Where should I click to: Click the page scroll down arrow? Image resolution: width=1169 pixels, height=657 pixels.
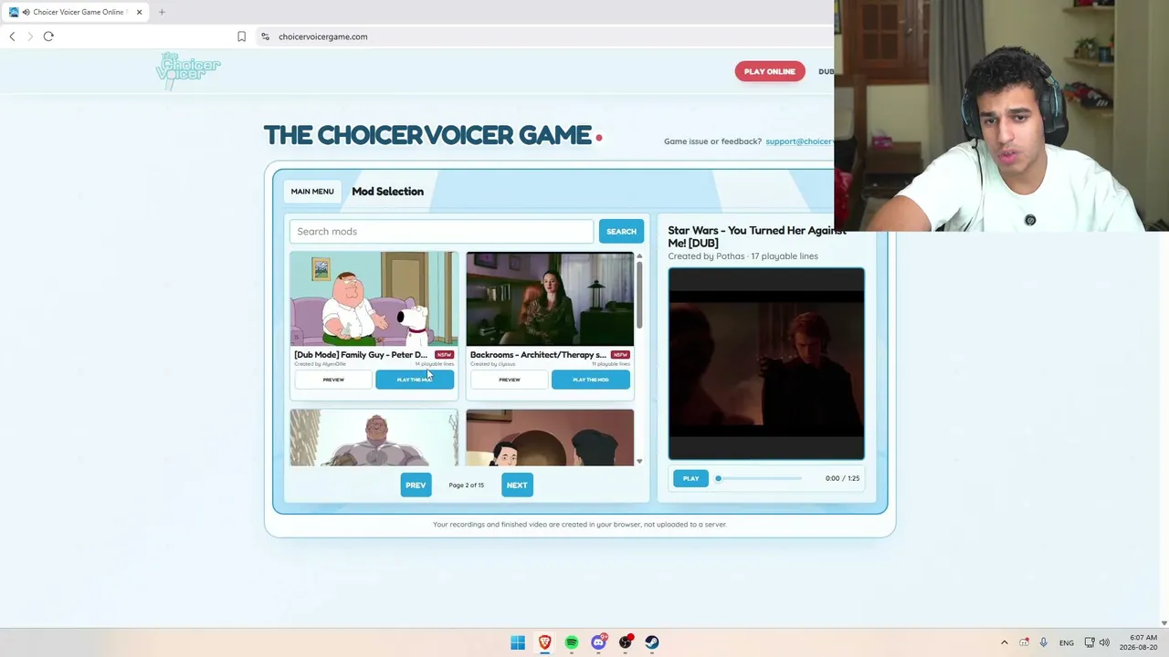[1164, 623]
